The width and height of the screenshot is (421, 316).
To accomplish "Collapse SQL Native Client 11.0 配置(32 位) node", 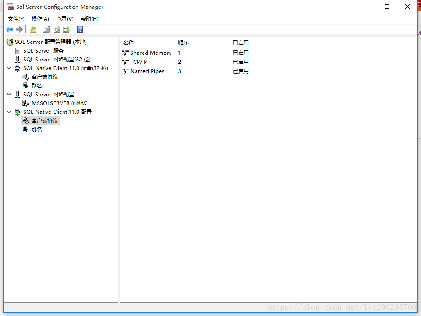I will tap(9, 68).
